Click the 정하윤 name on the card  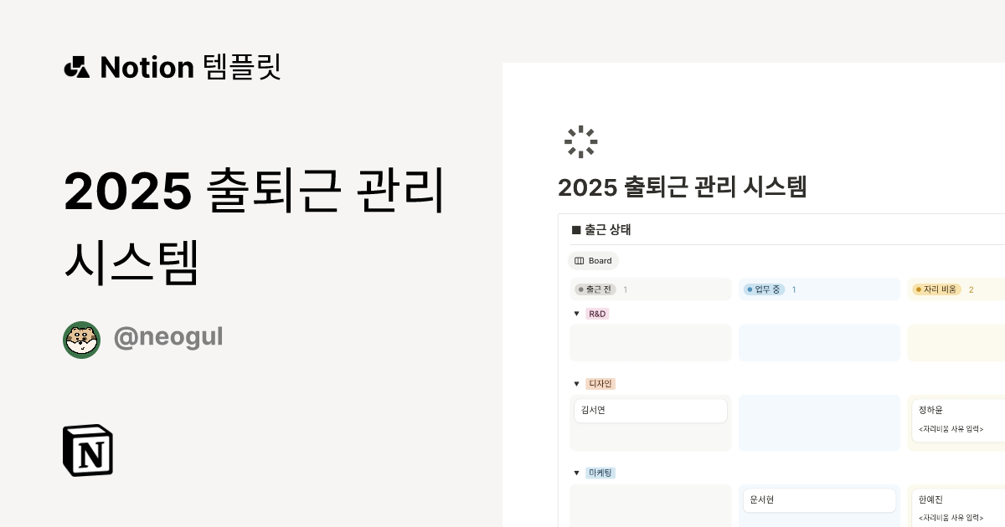(930, 410)
